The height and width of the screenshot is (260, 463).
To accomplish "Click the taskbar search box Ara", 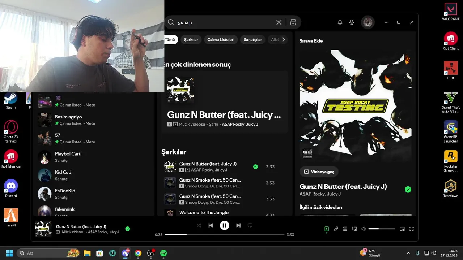I will click(49, 253).
